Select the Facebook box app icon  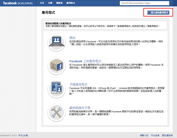coord(57,66)
